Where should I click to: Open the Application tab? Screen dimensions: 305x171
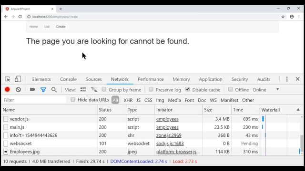(x=211, y=79)
